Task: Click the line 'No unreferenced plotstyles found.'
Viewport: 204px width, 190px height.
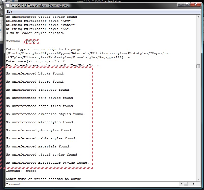Action: pos(39,130)
